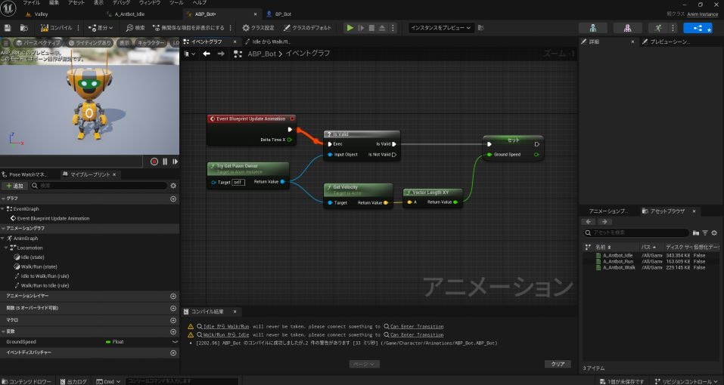Image resolution: width=724 pixels, height=385 pixels.
Task: Collapse the EventGraph tree item
Action: click(x=3, y=208)
